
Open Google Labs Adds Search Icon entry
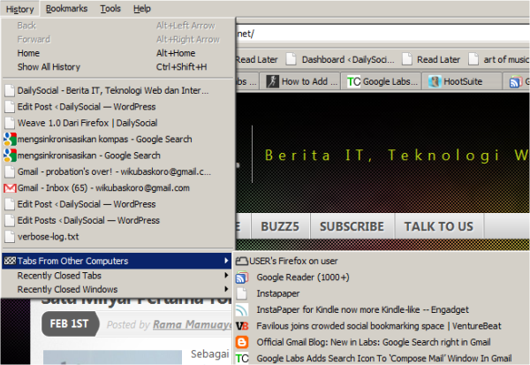[382, 358]
